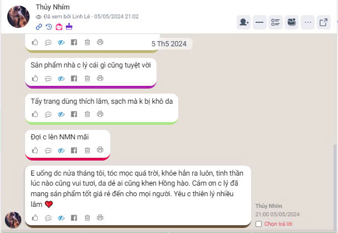
Task: Like the "Tẩy trang dùng thích lắm" comment
Action: click(x=35, y=114)
